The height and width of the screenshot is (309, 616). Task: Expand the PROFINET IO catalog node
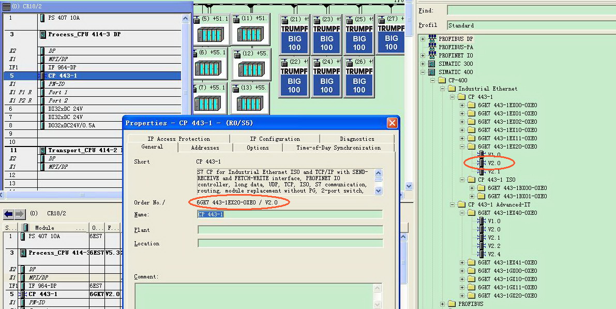(423, 55)
